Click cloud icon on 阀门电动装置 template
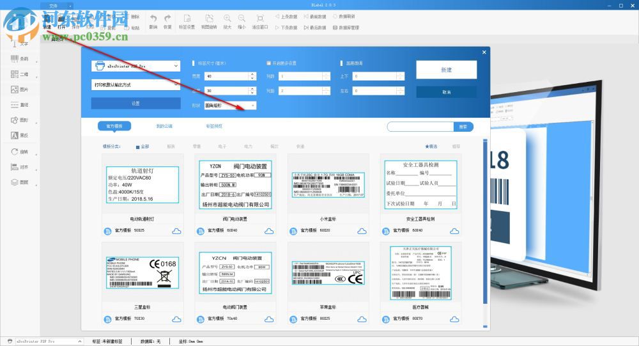639x346 pixels. pyautogui.click(x=269, y=232)
